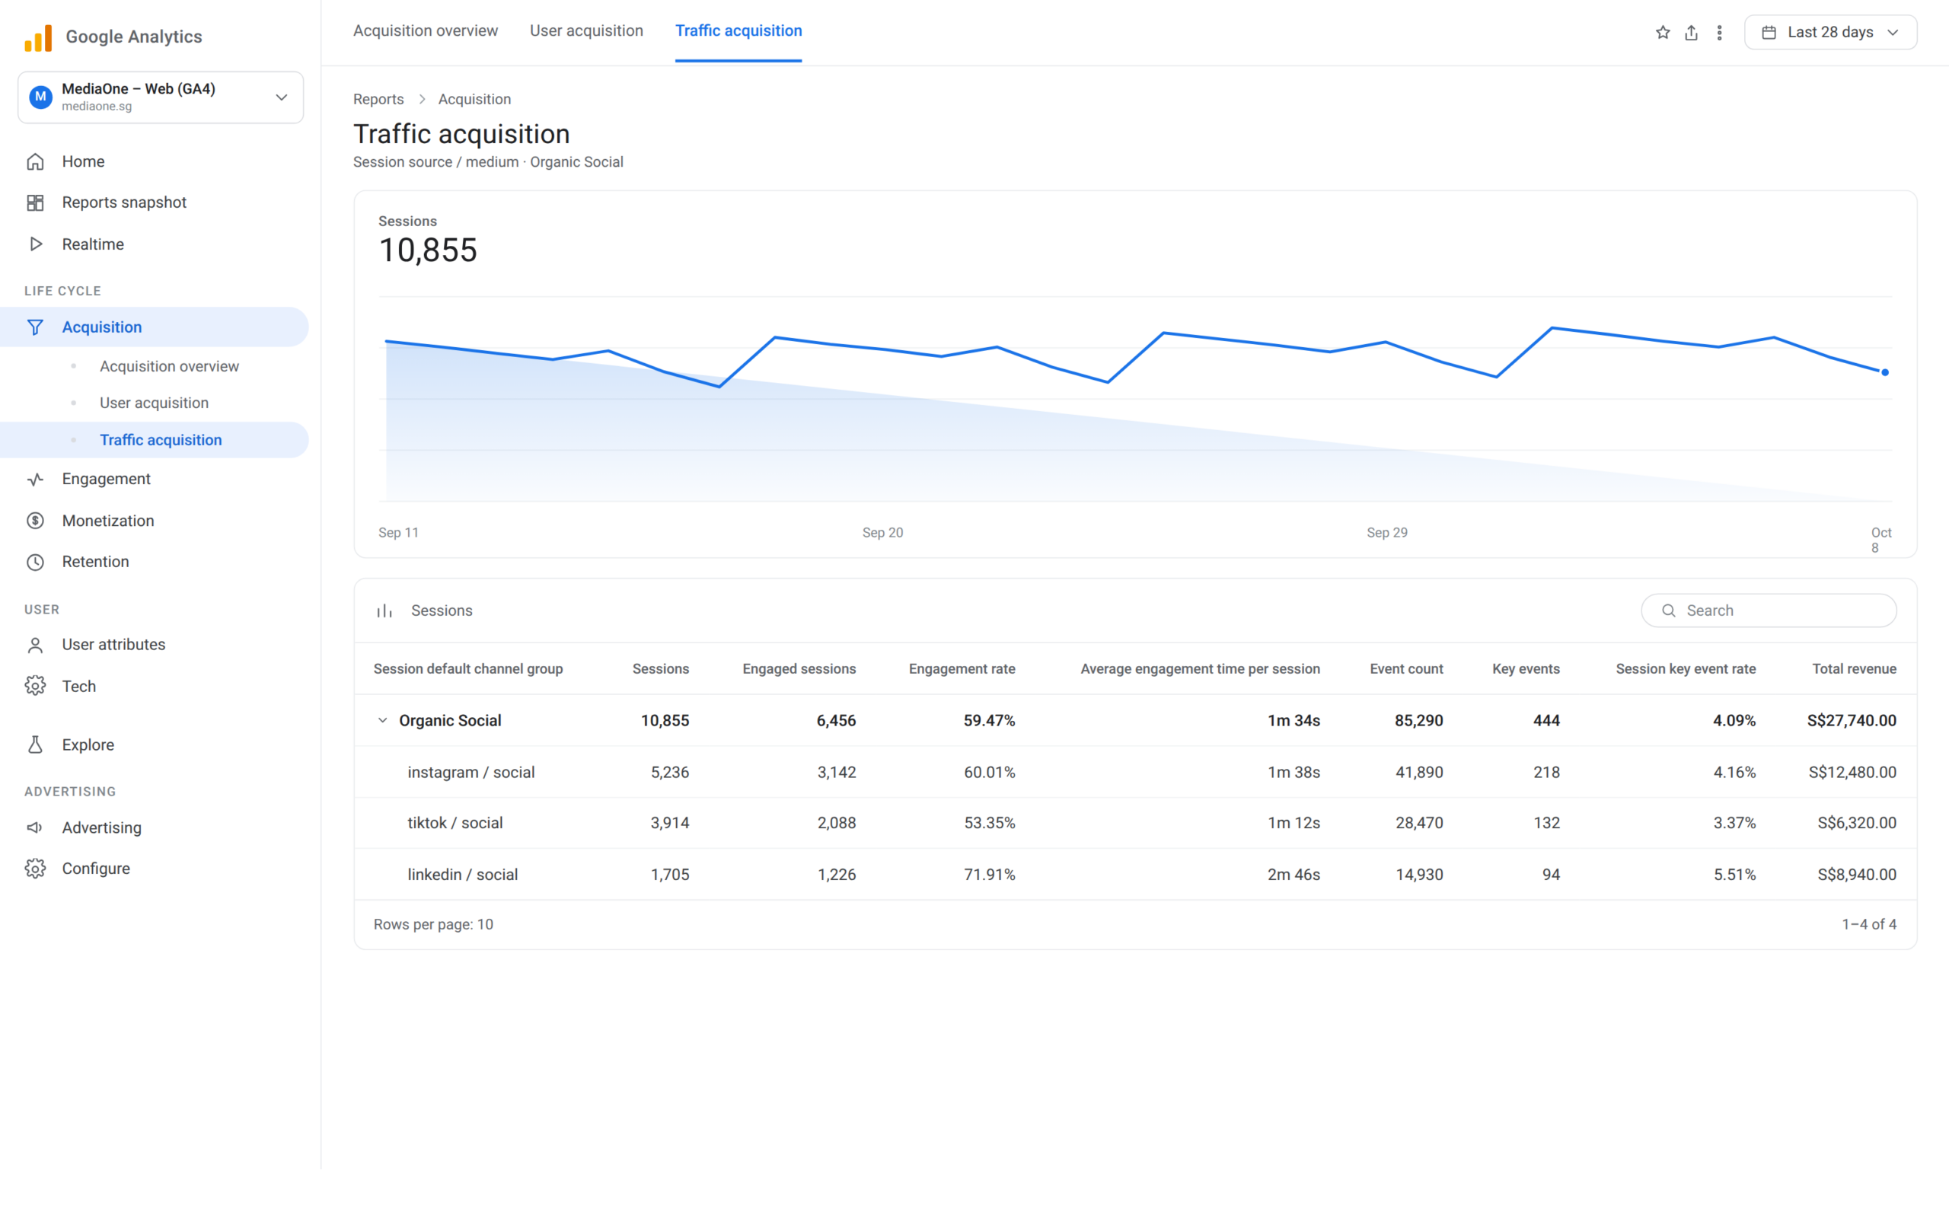Click the linkedin / social row label

pyautogui.click(x=462, y=875)
